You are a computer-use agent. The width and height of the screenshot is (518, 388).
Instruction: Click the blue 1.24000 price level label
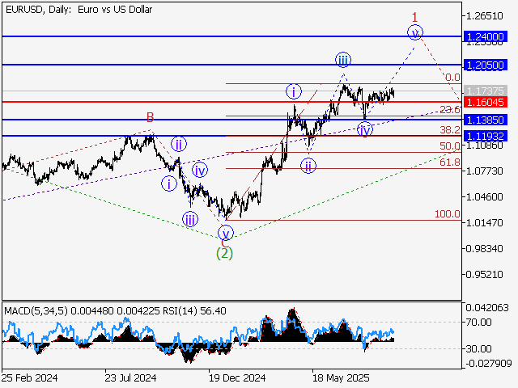[486, 37]
